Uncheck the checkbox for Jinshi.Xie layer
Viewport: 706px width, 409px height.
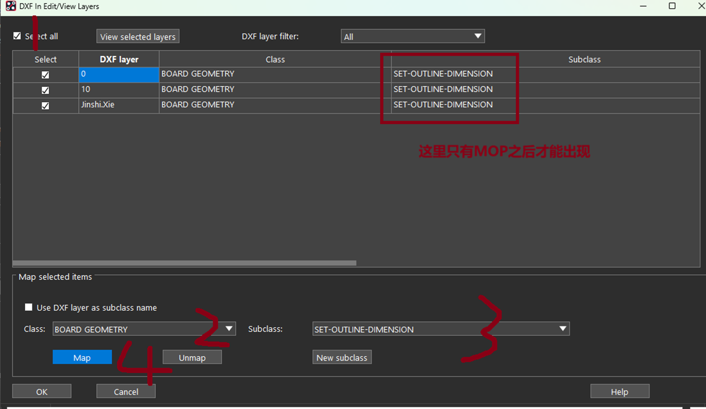[x=45, y=105]
